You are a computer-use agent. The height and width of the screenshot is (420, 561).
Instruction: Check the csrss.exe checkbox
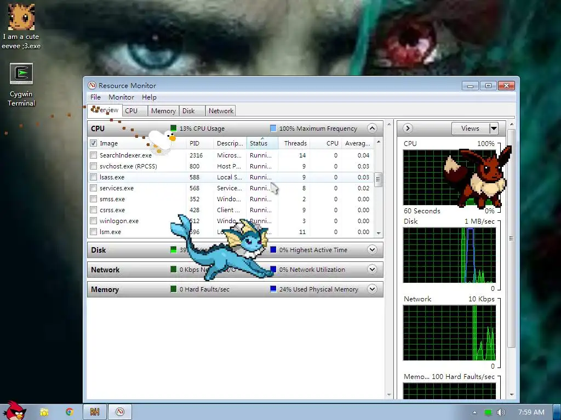[x=93, y=210]
